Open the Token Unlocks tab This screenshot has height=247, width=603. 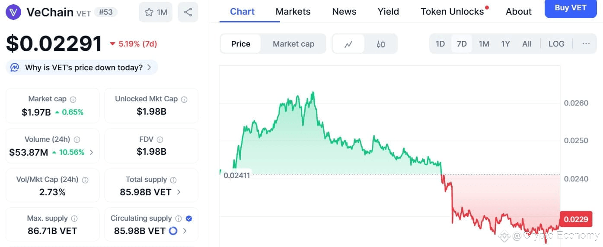(x=452, y=12)
